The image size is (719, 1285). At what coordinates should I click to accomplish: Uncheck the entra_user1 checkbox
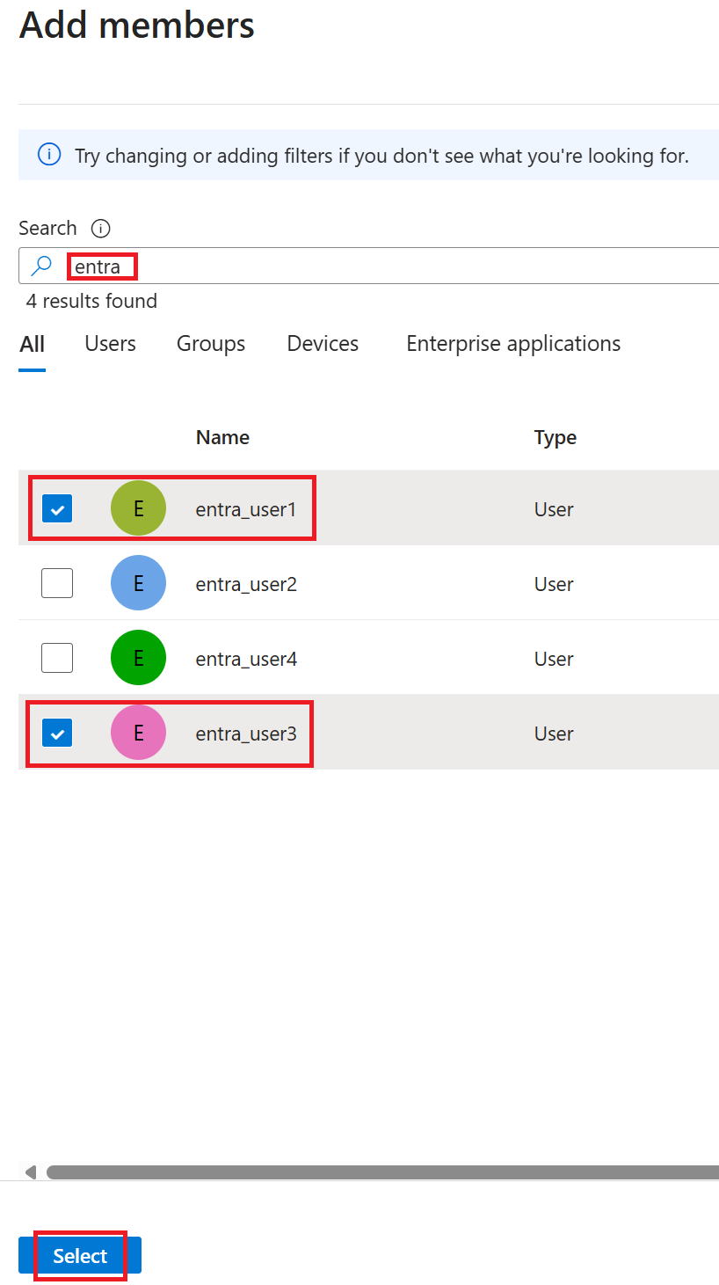pos(57,508)
